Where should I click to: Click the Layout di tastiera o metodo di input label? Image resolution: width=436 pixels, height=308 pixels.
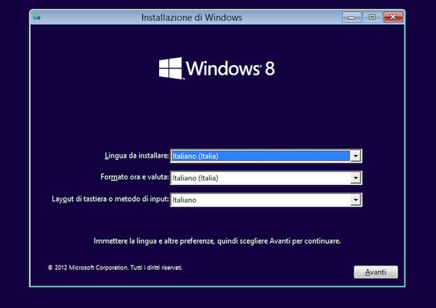[110, 199]
